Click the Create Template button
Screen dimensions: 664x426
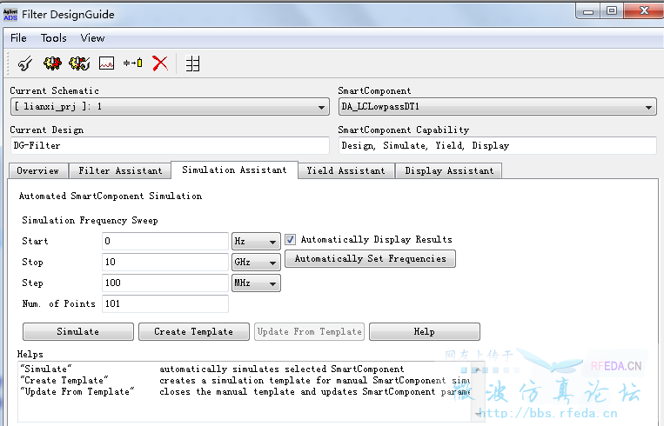[193, 331]
